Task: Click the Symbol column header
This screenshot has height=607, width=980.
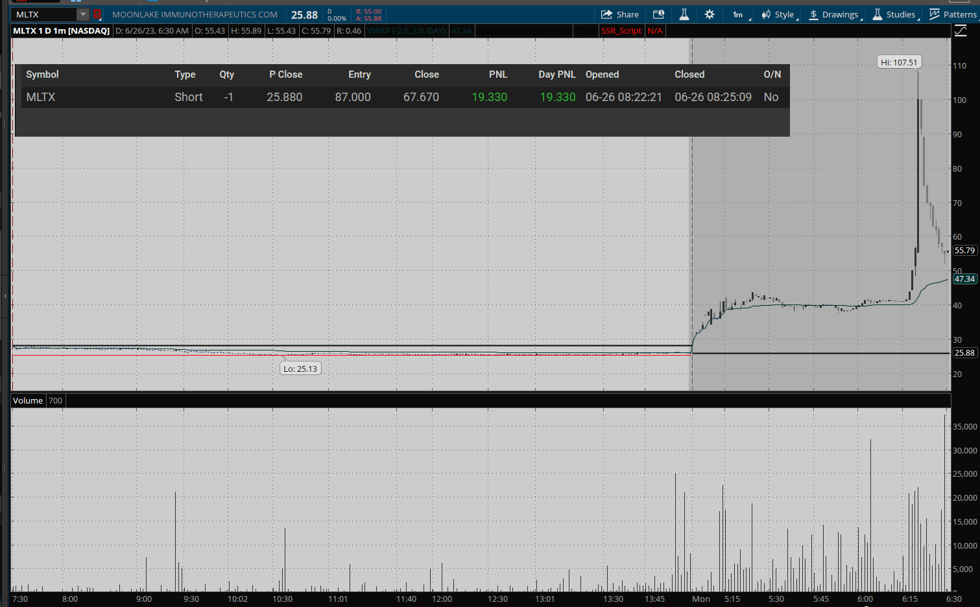Action: click(42, 74)
